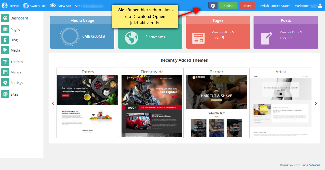This screenshot has width=325, height=170.
Task: Click the Themes paint roller icon
Action: [5, 62]
